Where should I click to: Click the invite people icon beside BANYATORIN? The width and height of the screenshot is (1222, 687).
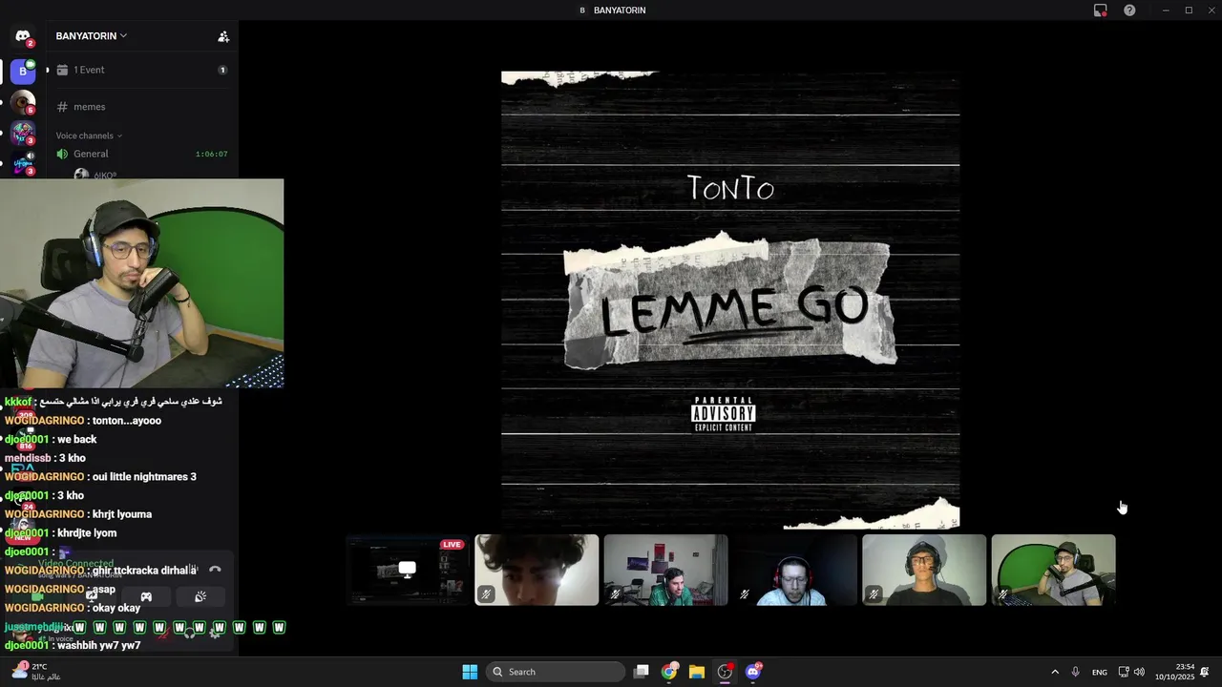(223, 36)
